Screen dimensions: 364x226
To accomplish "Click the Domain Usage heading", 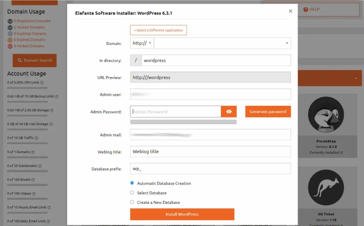I will pyautogui.click(x=26, y=12).
